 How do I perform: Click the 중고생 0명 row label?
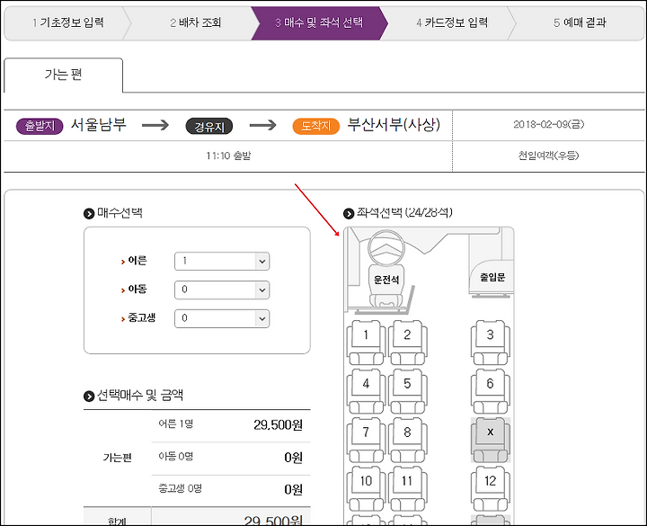pos(181,489)
